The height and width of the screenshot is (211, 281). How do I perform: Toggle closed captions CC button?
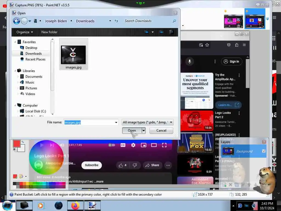(x=123, y=145)
